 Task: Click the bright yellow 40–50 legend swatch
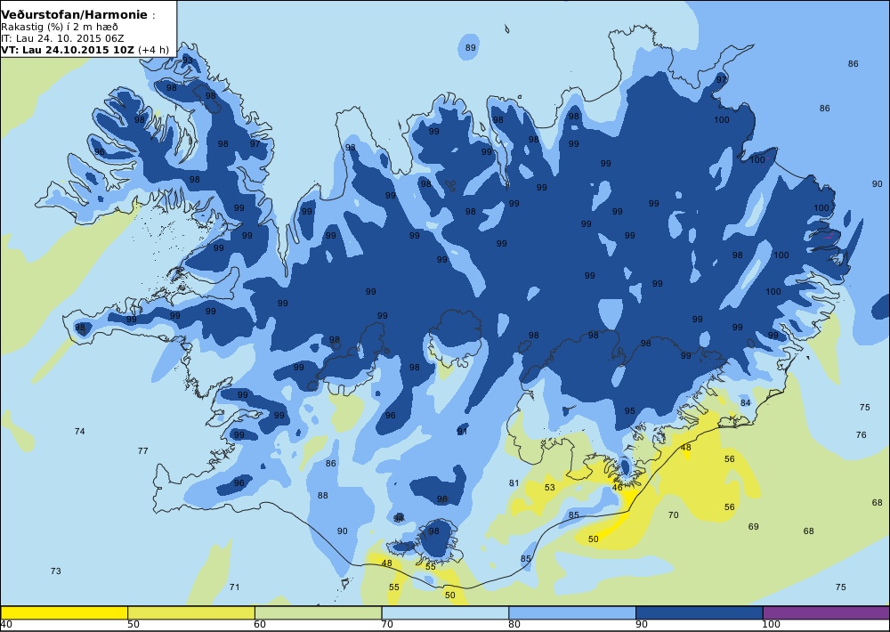tap(64, 612)
